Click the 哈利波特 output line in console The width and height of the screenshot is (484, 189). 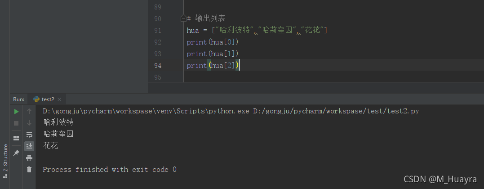click(58, 122)
